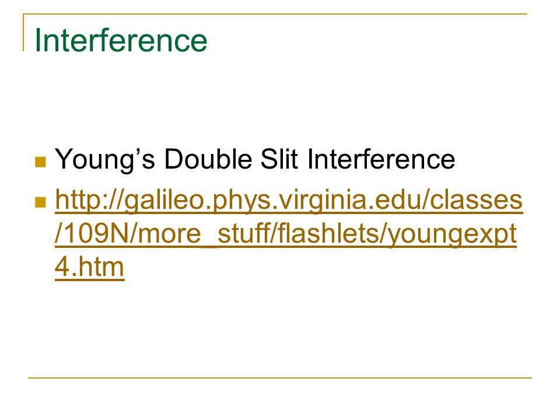Click the word "Slit" in the first bullet
560x420 pixels.
point(279,159)
